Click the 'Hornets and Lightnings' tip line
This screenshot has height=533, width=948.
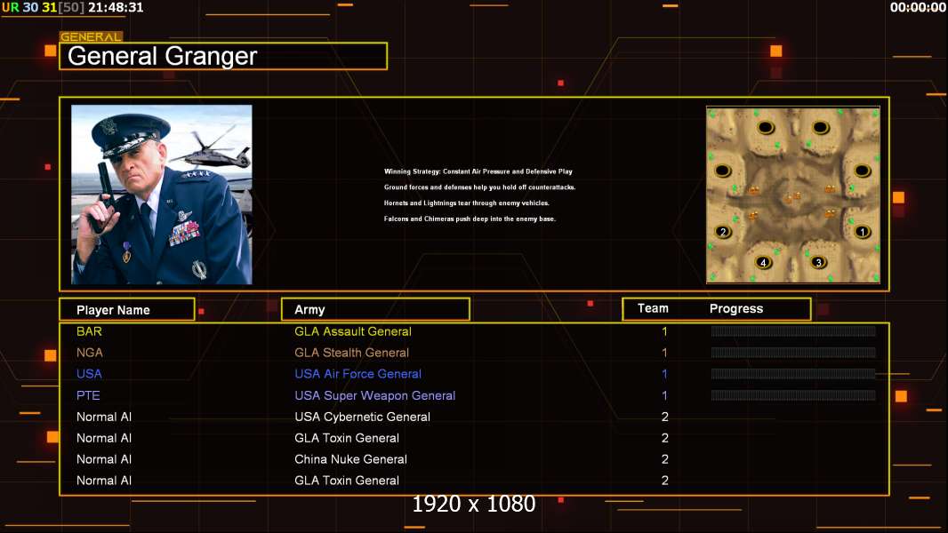point(466,203)
